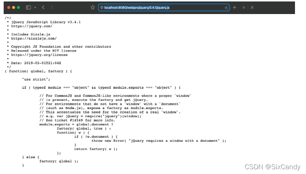The height and width of the screenshot is (174, 306).
Task: Click the '} else {' line
Action: click(31, 157)
